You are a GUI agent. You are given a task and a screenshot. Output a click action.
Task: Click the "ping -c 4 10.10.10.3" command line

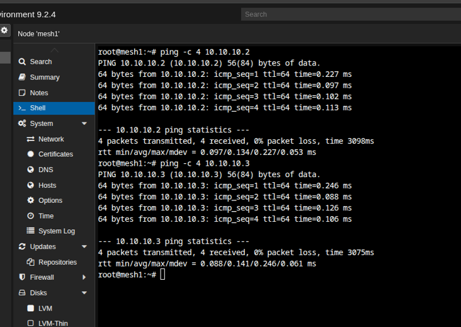click(x=174, y=164)
